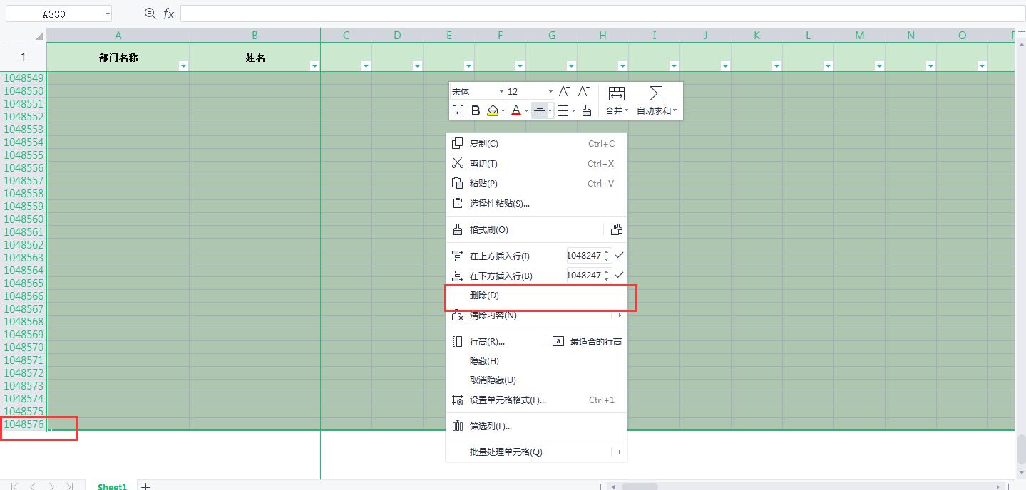Screen dimensions: 1026x490
Task: Choose 筛选列(L)... from context menu
Action: click(536, 427)
